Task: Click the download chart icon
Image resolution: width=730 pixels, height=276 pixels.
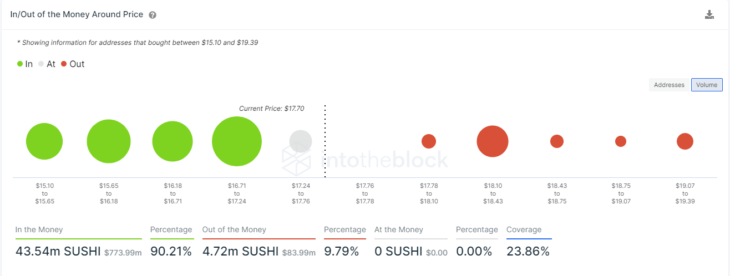Action: click(x=709, y=15)
